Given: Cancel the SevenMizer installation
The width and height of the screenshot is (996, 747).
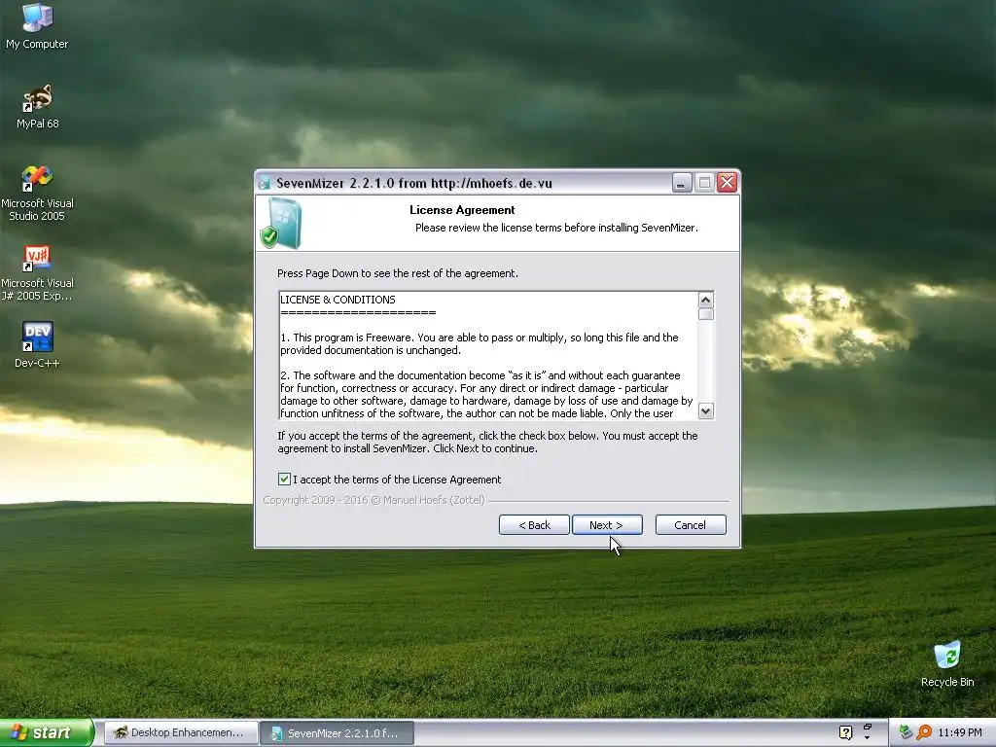Looking at the screenshot, I should (x=691, y=524).
